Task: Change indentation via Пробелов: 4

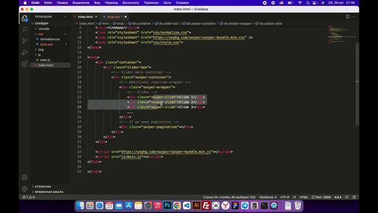Action: click(268, 197)
